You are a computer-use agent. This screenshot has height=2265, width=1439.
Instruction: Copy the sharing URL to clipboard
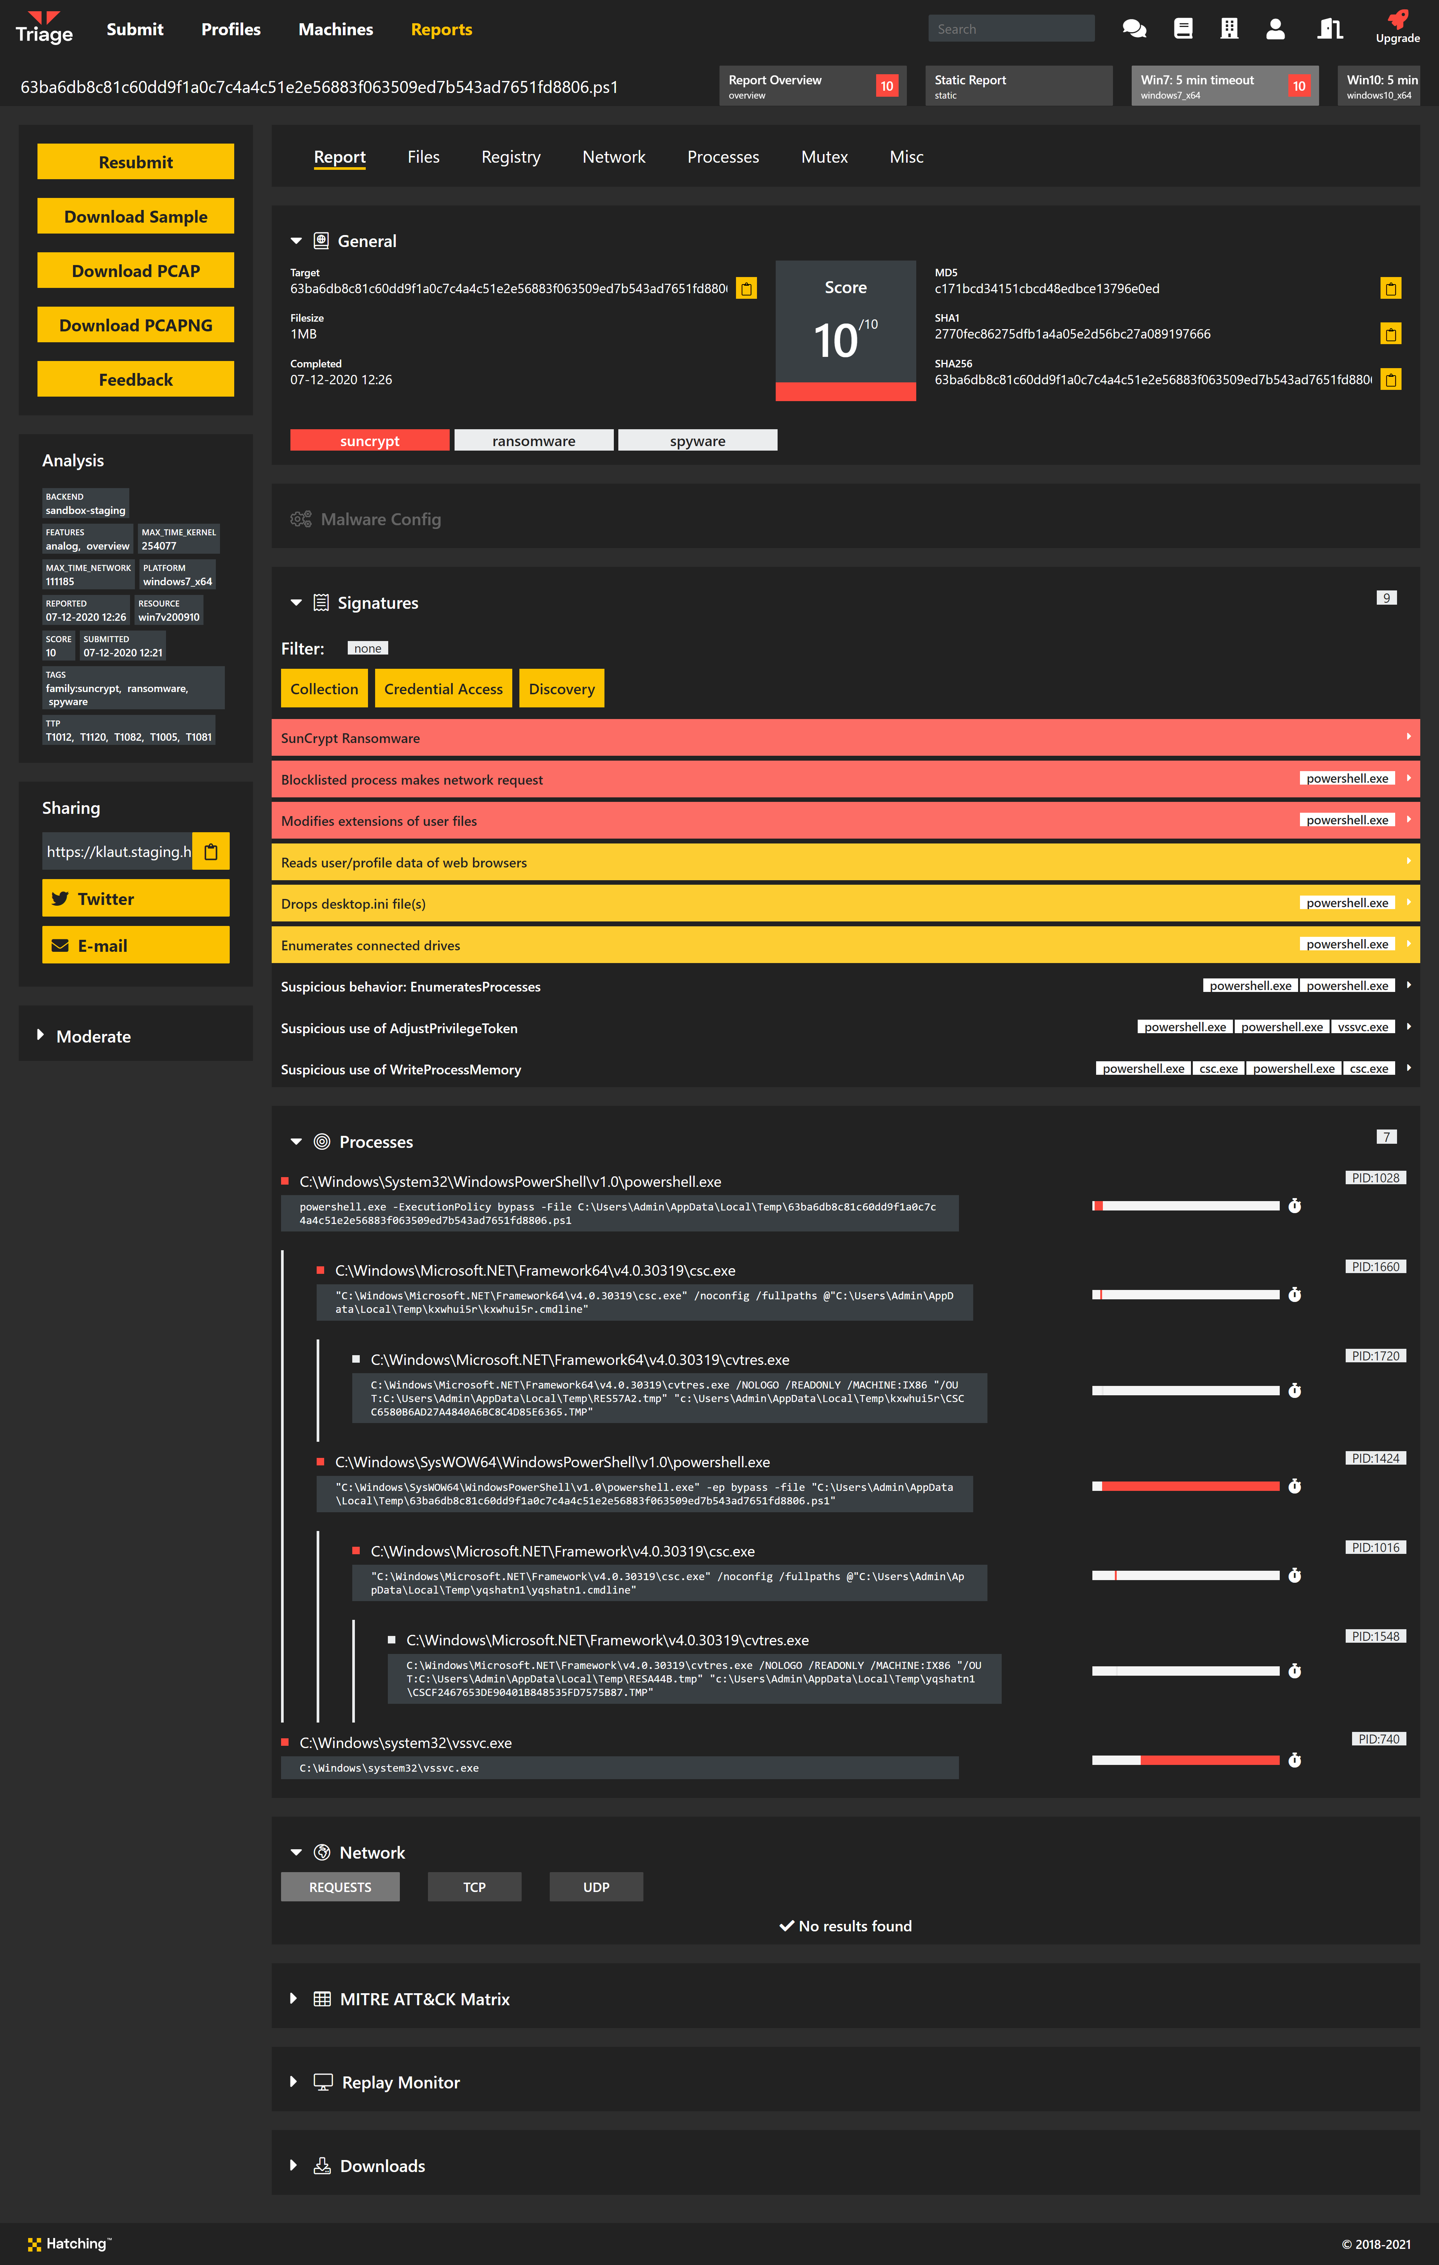pos(211,851)
